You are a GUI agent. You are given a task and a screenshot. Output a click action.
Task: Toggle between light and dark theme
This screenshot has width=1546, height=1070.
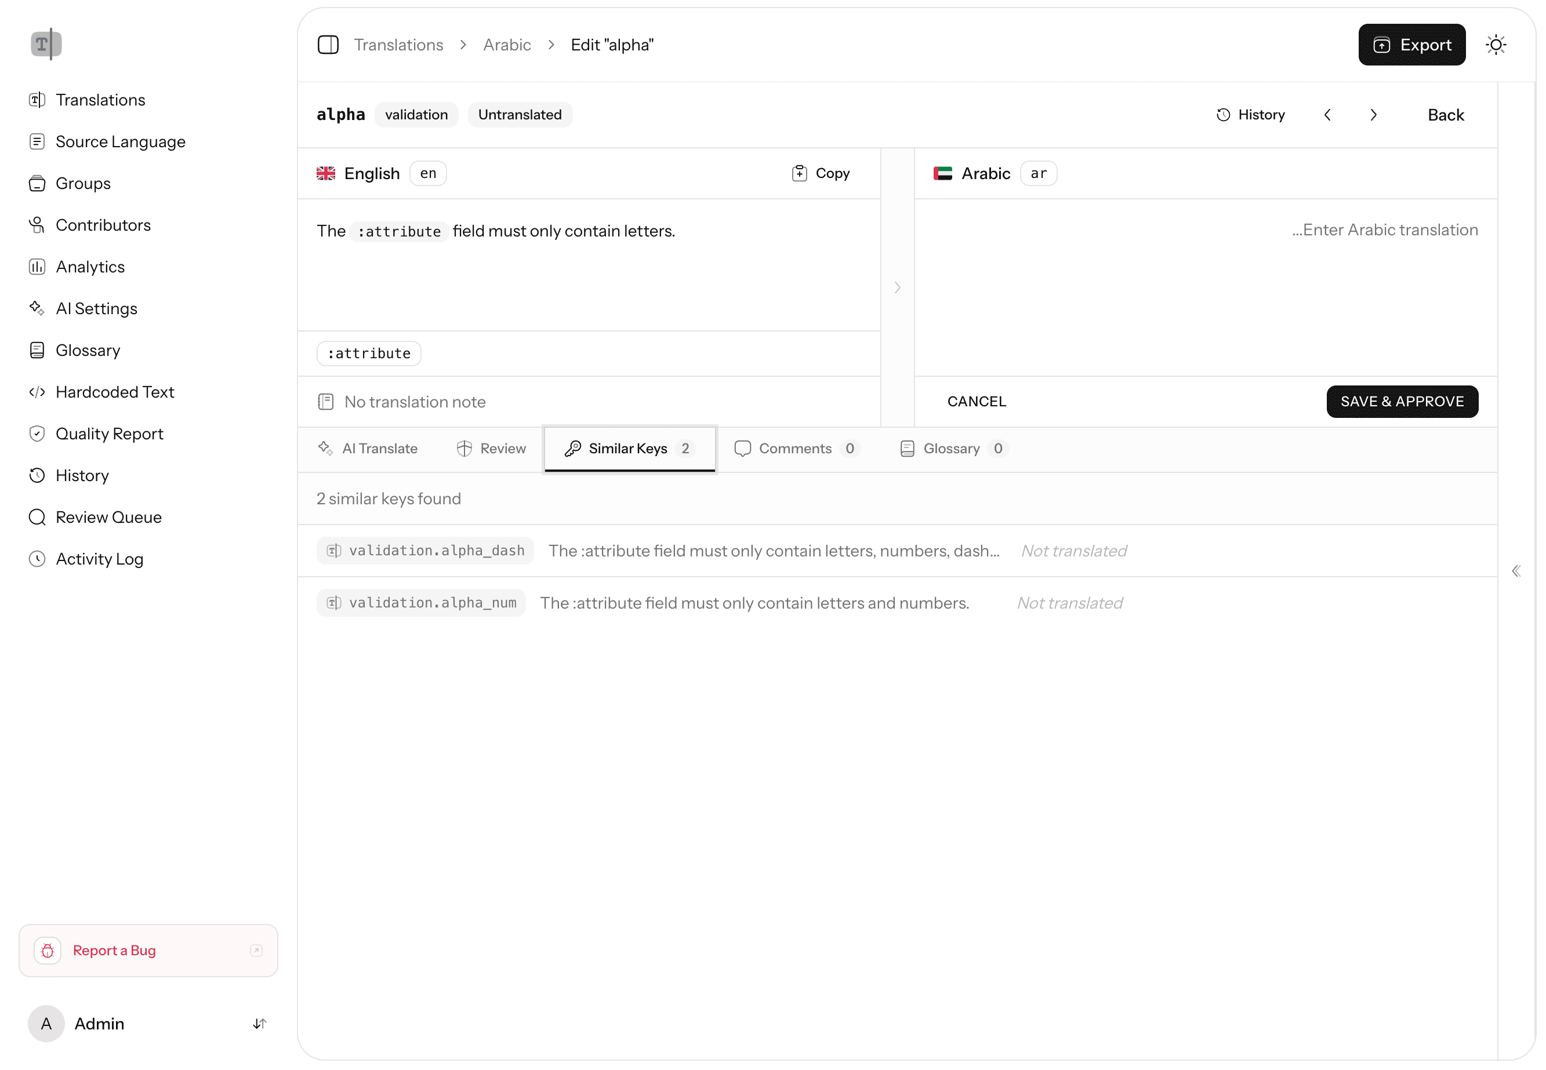tap(1496, 44)
